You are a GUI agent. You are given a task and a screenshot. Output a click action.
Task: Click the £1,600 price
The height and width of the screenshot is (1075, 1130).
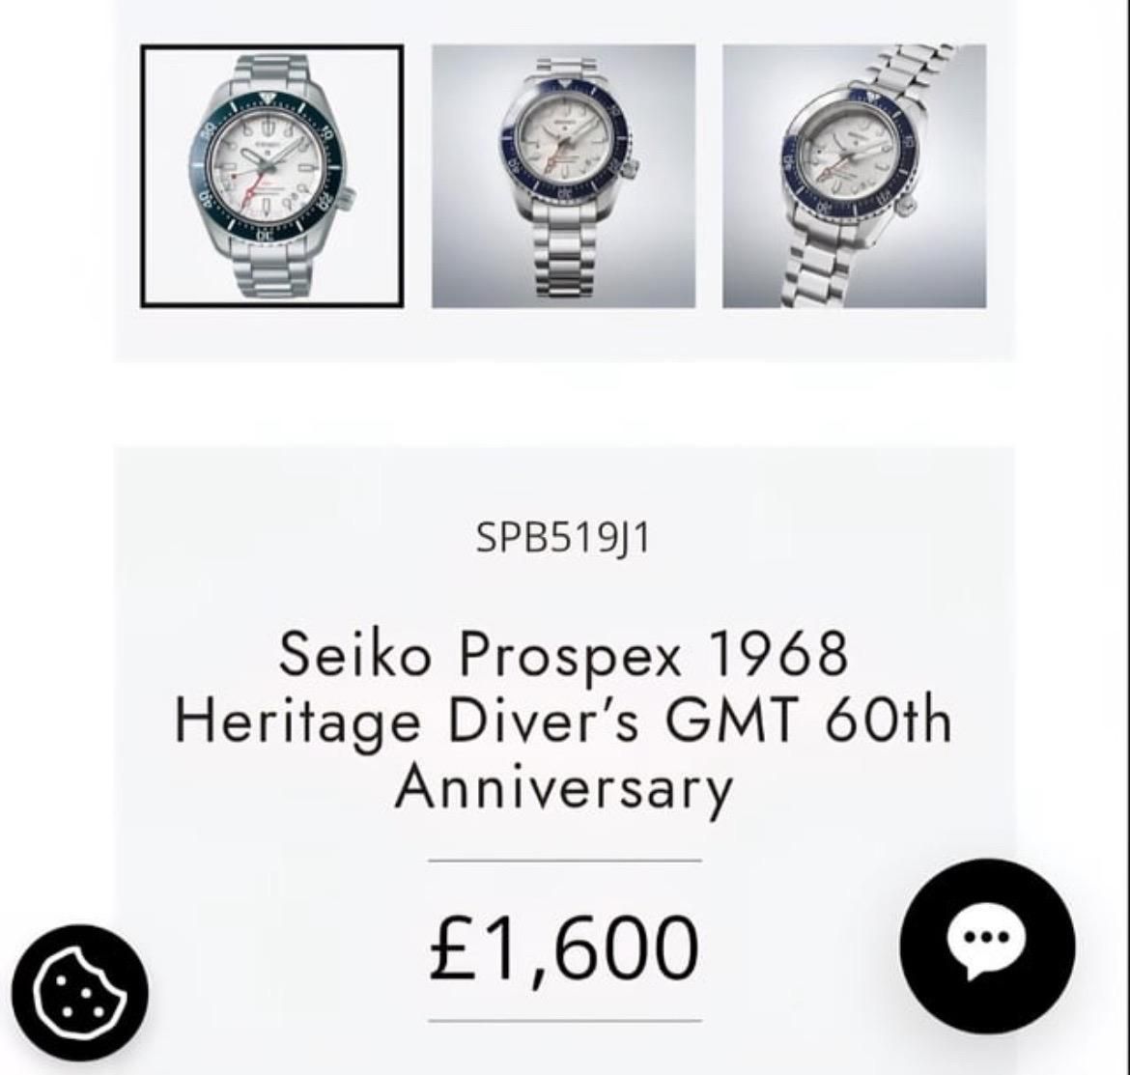pos(564,948)
